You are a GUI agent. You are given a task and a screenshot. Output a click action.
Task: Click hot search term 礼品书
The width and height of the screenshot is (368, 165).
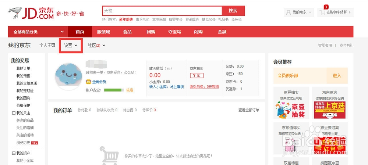click(x=223, y=20)
